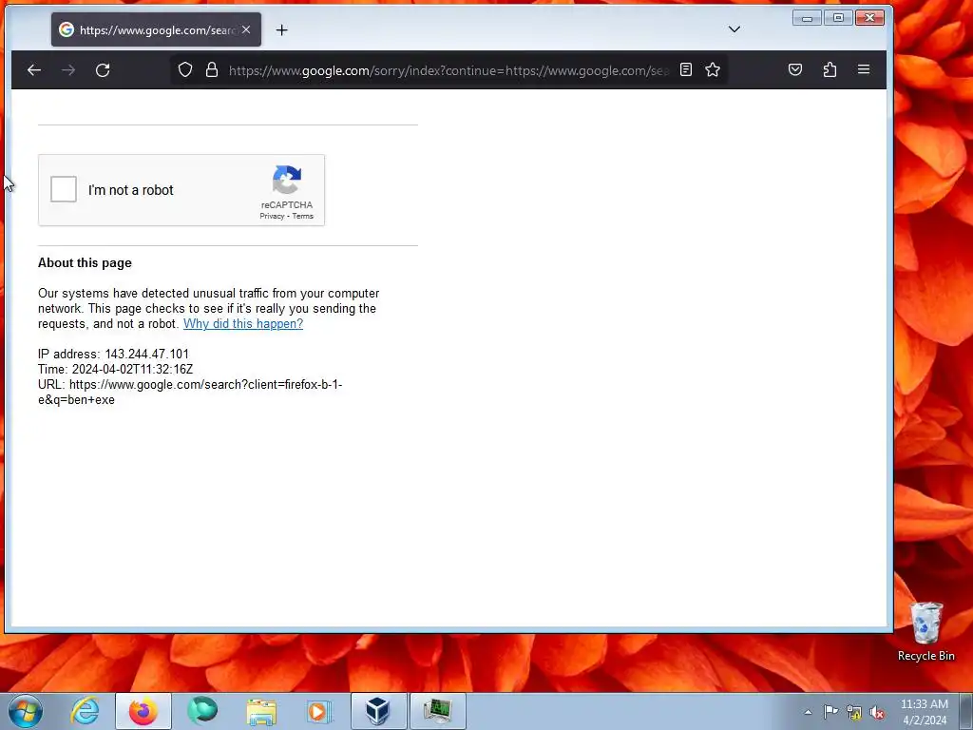Open the Firefox hamburger application menu
Screen dimensions: 973x730
(864, 69)
